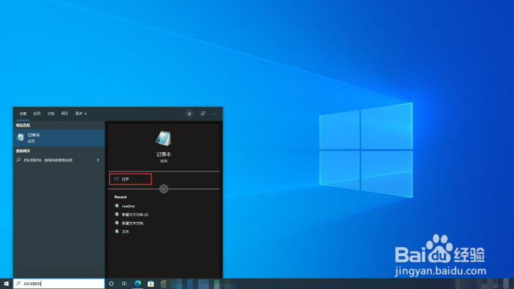Switch to the 应用 (Apps) search tab

[37, 114]
